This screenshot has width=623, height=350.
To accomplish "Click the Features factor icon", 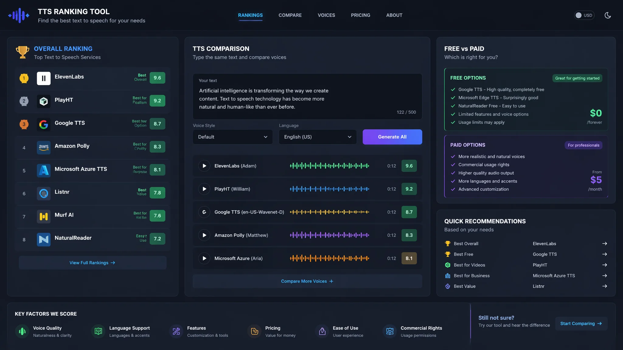I will point(176,331).
